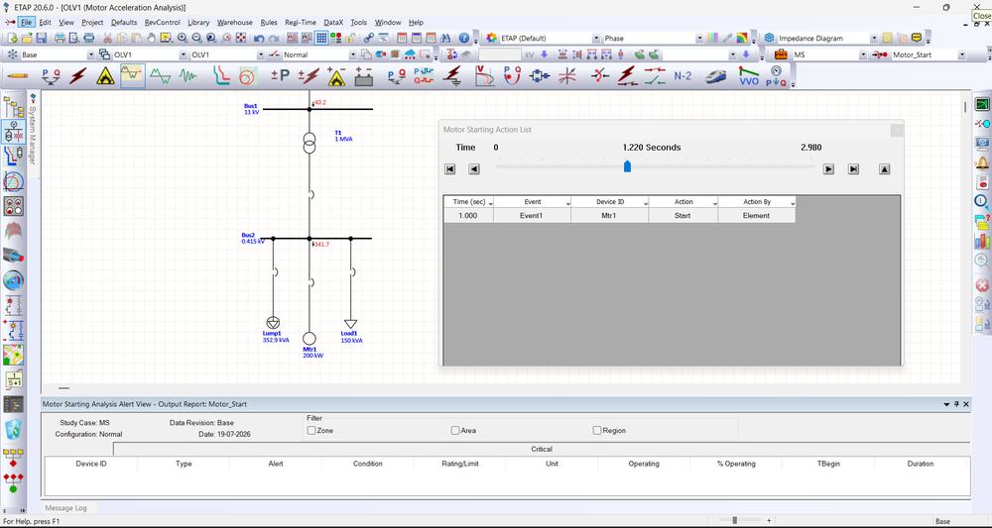Image resolution: width=992 pixels, height=528 pixels.
Task: Open the GIS map view sidebar icon
Action: 13,355
